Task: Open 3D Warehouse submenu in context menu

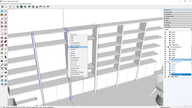Action: click(x=78, y=58)
